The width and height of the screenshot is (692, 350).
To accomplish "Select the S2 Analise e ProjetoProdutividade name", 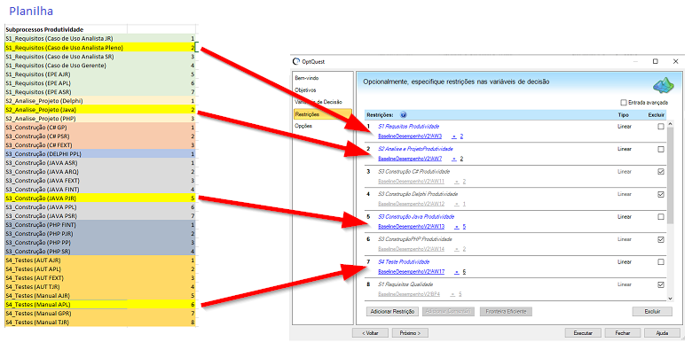I will [x=415, y=149].
